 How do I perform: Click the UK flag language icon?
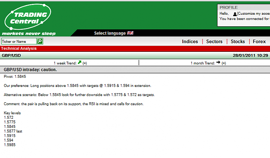click(x=130, y=33)
